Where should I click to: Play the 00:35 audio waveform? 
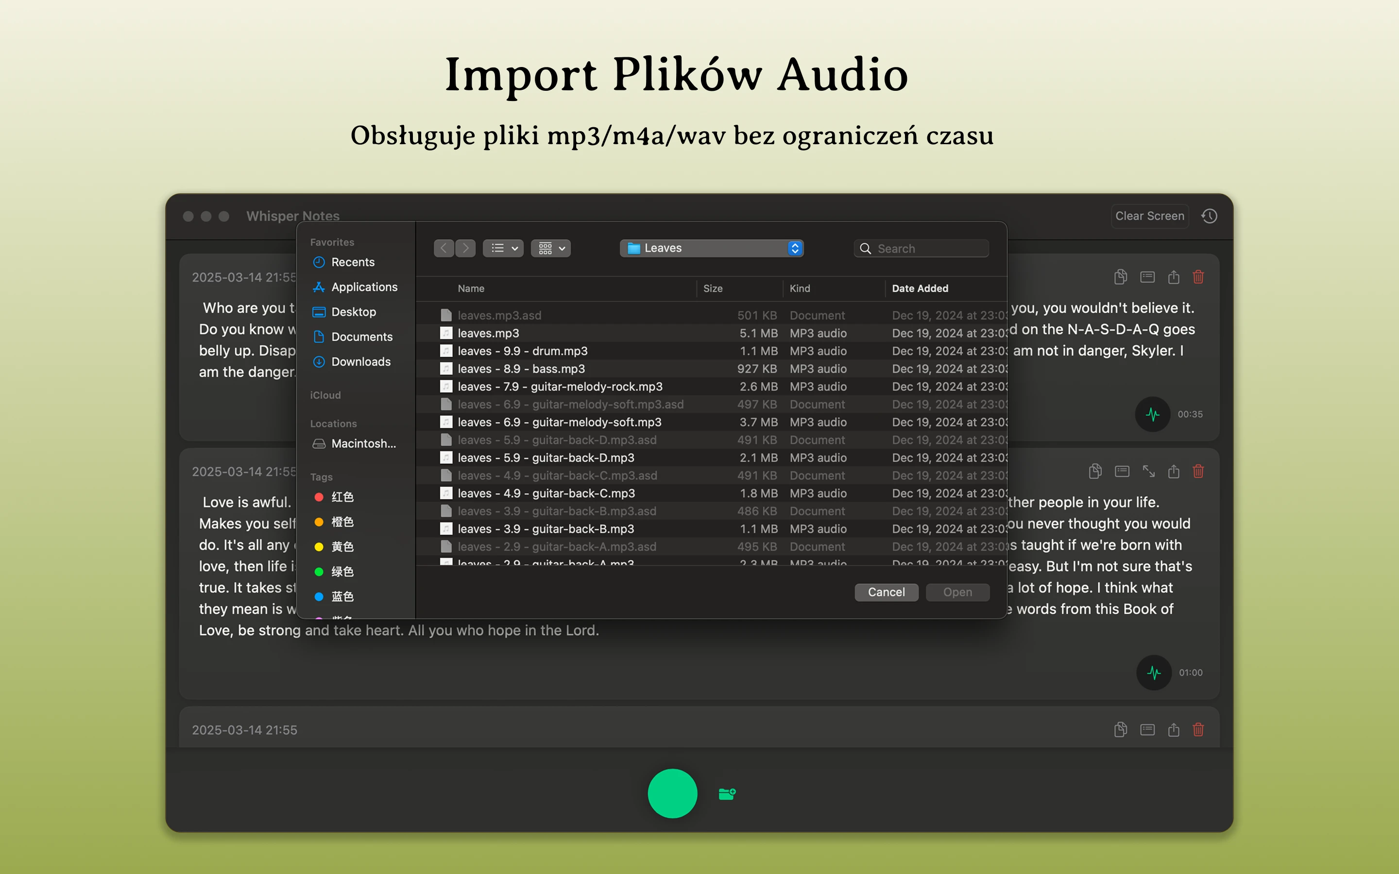[x=1153, y=414]
